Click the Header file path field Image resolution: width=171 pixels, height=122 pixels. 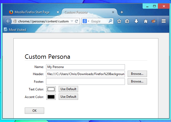click(x=85, y=74)
